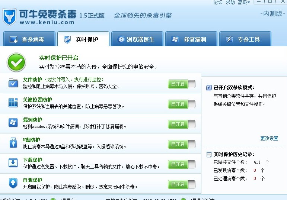Screen dimensions: 287x200
Task: Click the file protection folder icon
Action: (13, 83)
